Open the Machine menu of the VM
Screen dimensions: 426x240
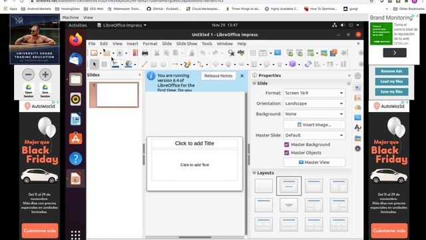pos(71,17)
